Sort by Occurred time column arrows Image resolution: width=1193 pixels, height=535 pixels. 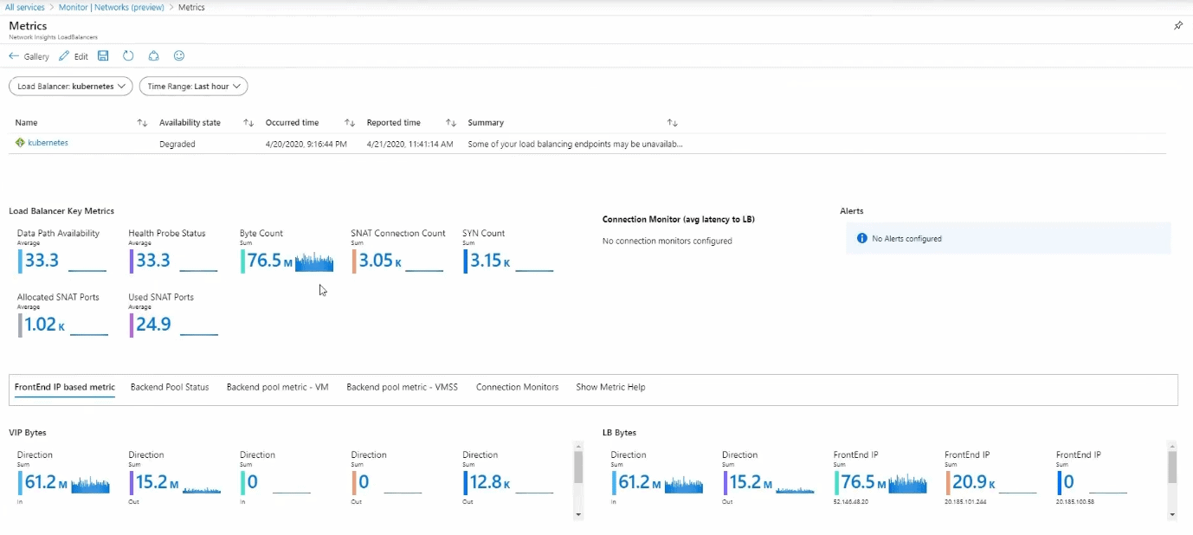pos(350,123)
